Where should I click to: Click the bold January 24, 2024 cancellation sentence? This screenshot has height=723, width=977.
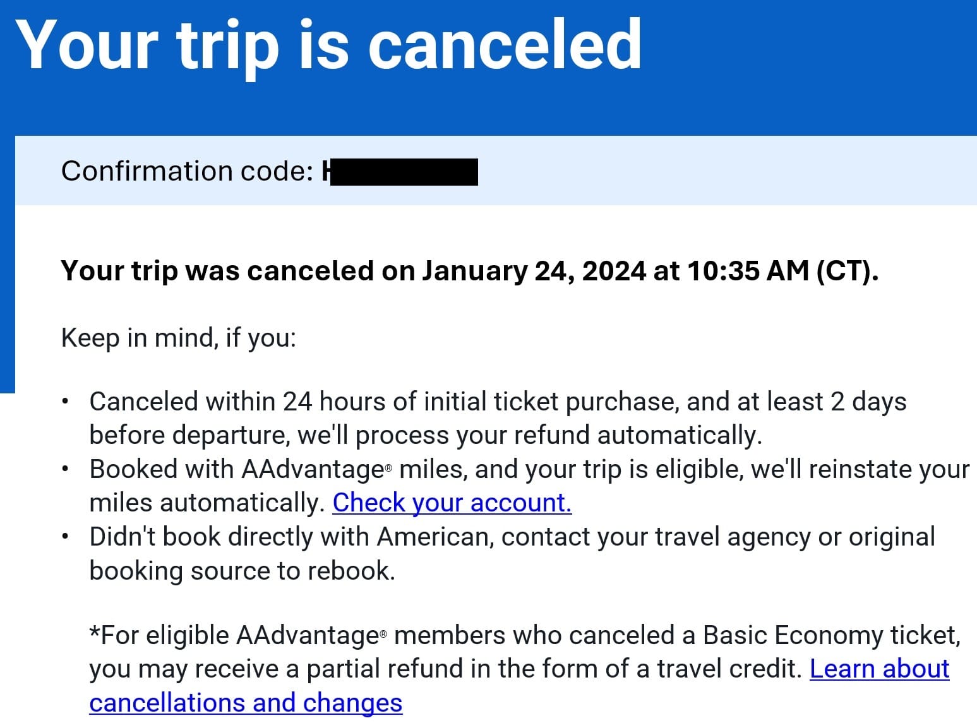click(470, 271)
